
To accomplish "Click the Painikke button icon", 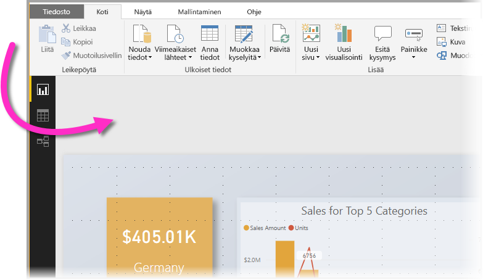I will [414, 34].
